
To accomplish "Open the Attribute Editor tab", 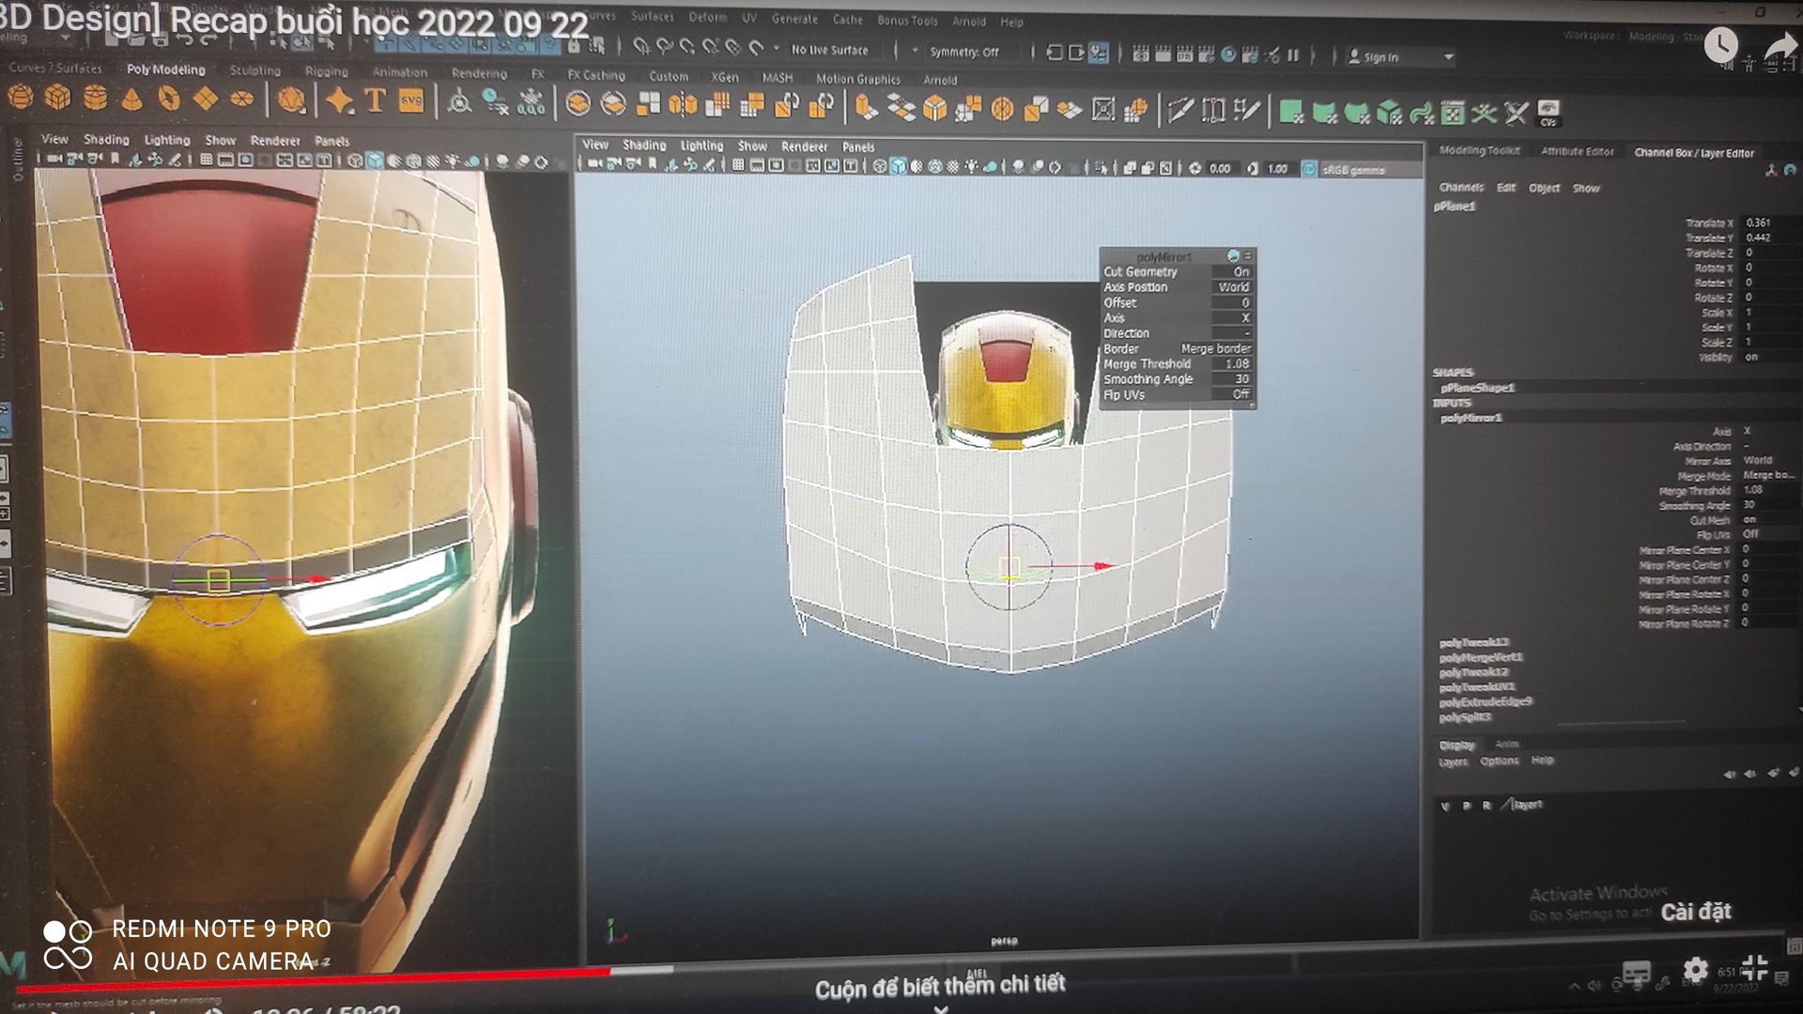I will [x=1577, y=151].
